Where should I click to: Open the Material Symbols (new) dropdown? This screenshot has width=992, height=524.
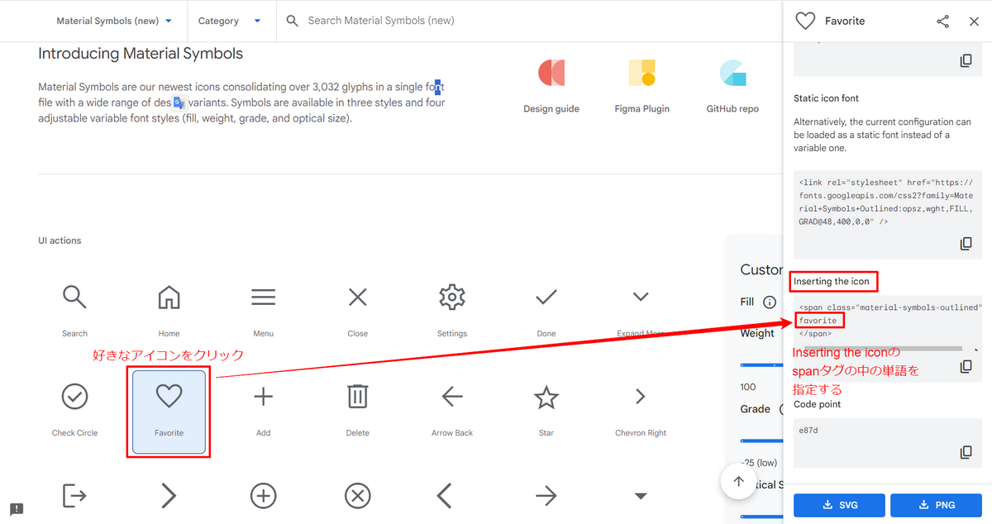pyautogui.click(x=114, y=21)
